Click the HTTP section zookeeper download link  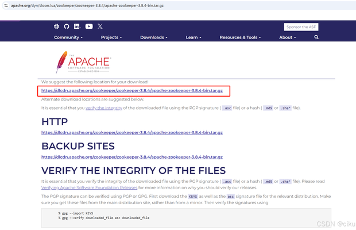tap(131, 132)
